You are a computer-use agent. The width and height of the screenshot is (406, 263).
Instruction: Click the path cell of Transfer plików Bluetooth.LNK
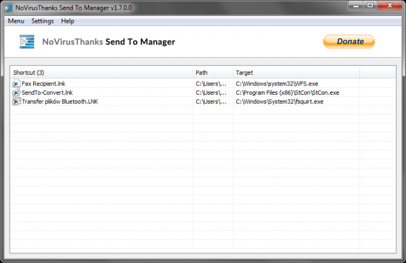click(211, 102)
